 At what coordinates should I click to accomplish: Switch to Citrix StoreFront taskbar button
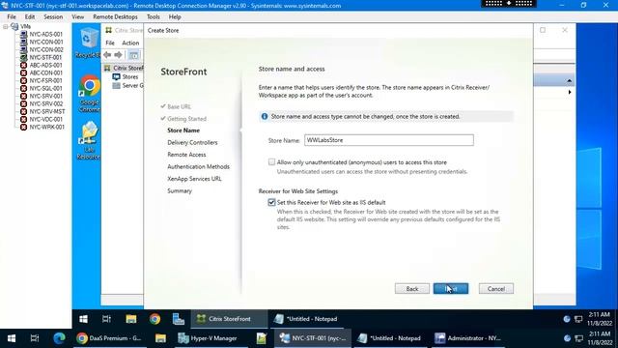pyautogui.click(x=229, y=319)
